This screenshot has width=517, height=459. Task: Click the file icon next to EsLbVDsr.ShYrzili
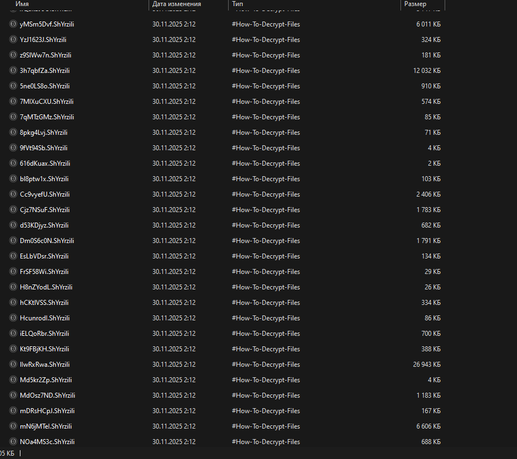13,256
